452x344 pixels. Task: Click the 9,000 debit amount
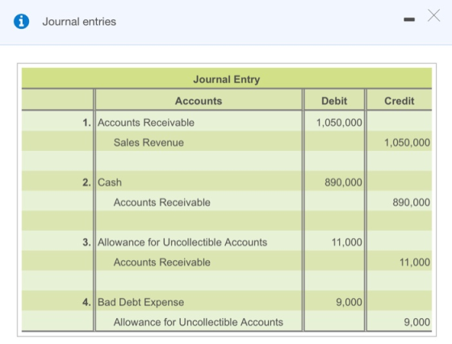[349, 302]
